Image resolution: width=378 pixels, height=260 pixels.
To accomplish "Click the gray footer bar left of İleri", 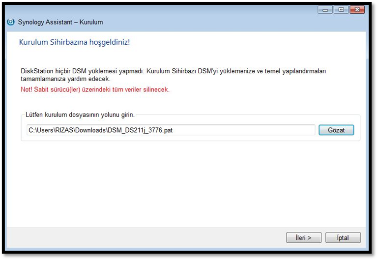I will point(147,238).
